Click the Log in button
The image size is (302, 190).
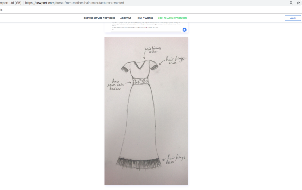pyautogui.click(x=293, y=18)
